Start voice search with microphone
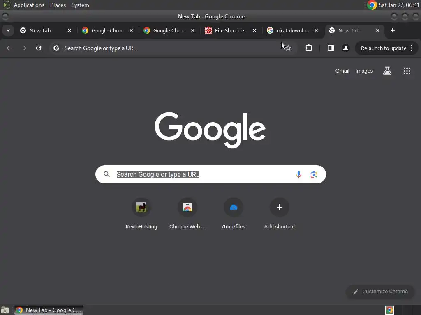The height and width of the screenshot is (315, 421). tap(298, 174)
